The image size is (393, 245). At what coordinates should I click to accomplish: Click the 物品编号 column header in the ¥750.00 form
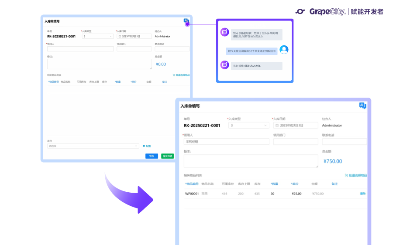pos(192,184)
